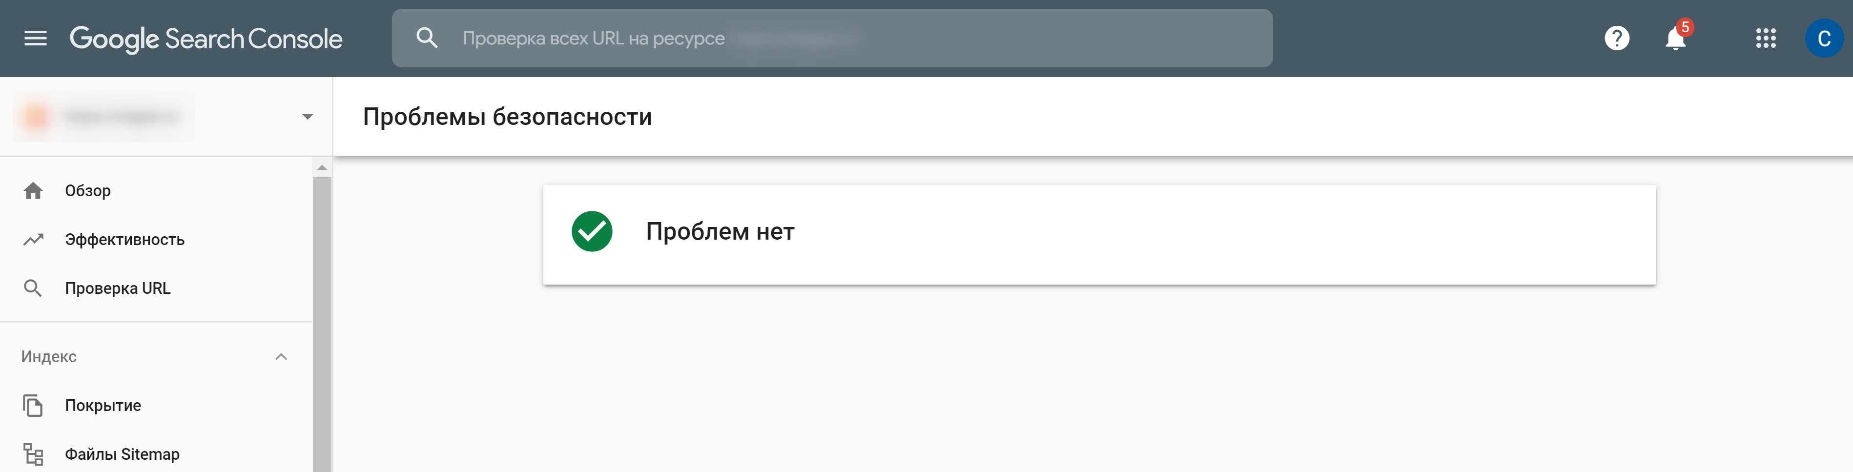Click the Проблем нет status card

(1098, 235)
